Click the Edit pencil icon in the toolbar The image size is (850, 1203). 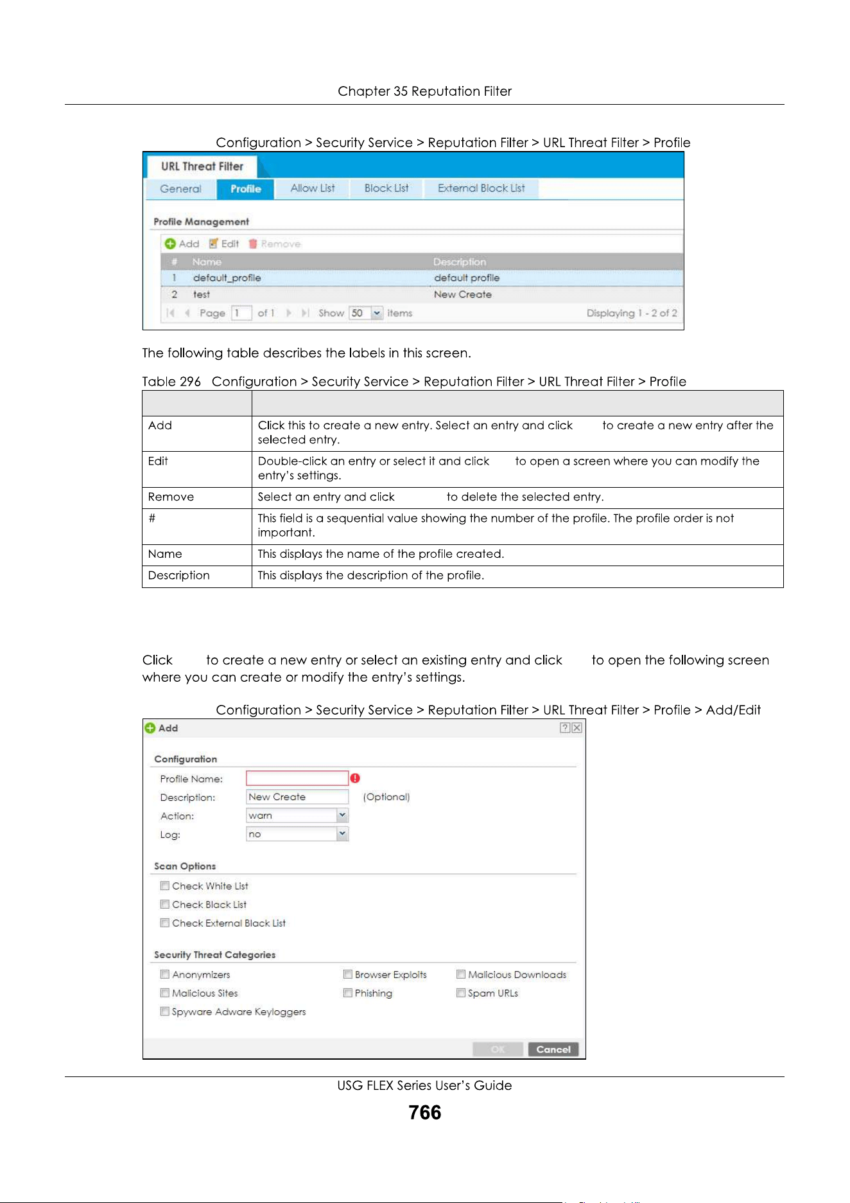tap(214, 244)
